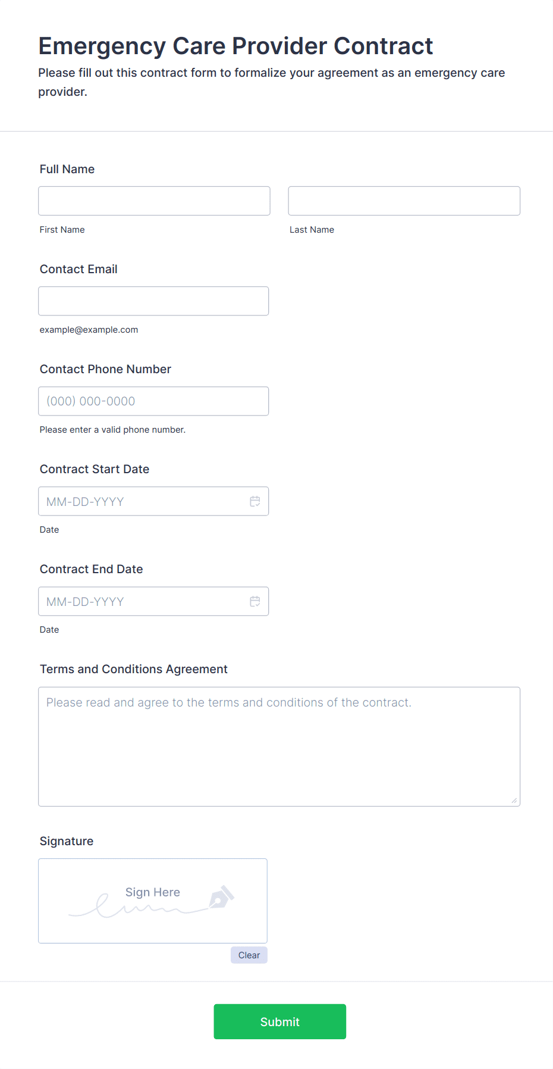Focus the First Name input field
Image resolution: width=553 pixels, height=1069 pixels.
(x=154, y=201)
